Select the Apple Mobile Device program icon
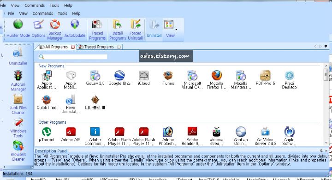332x180 pixels. pyautogui.click(x=71, y=76)
